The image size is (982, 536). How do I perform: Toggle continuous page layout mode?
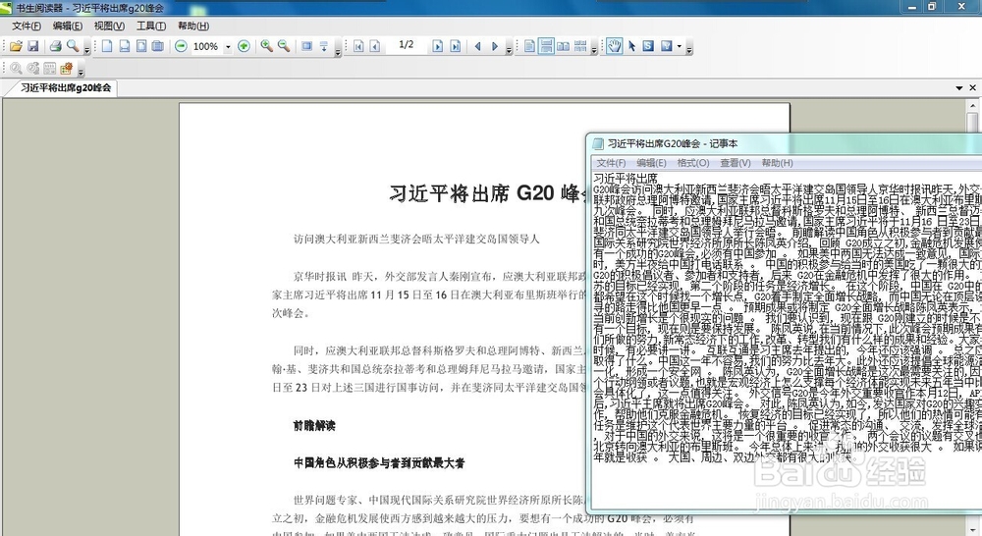tap(546, 46)
